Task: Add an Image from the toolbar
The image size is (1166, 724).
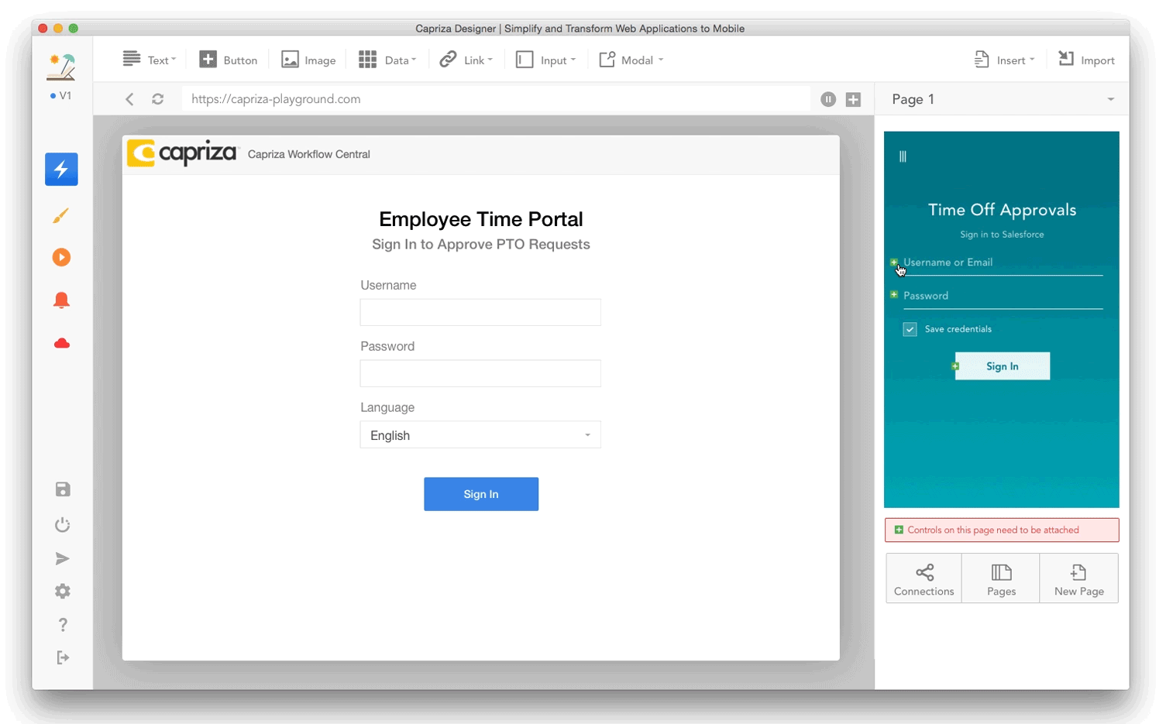Action: [x=308, y=60]
